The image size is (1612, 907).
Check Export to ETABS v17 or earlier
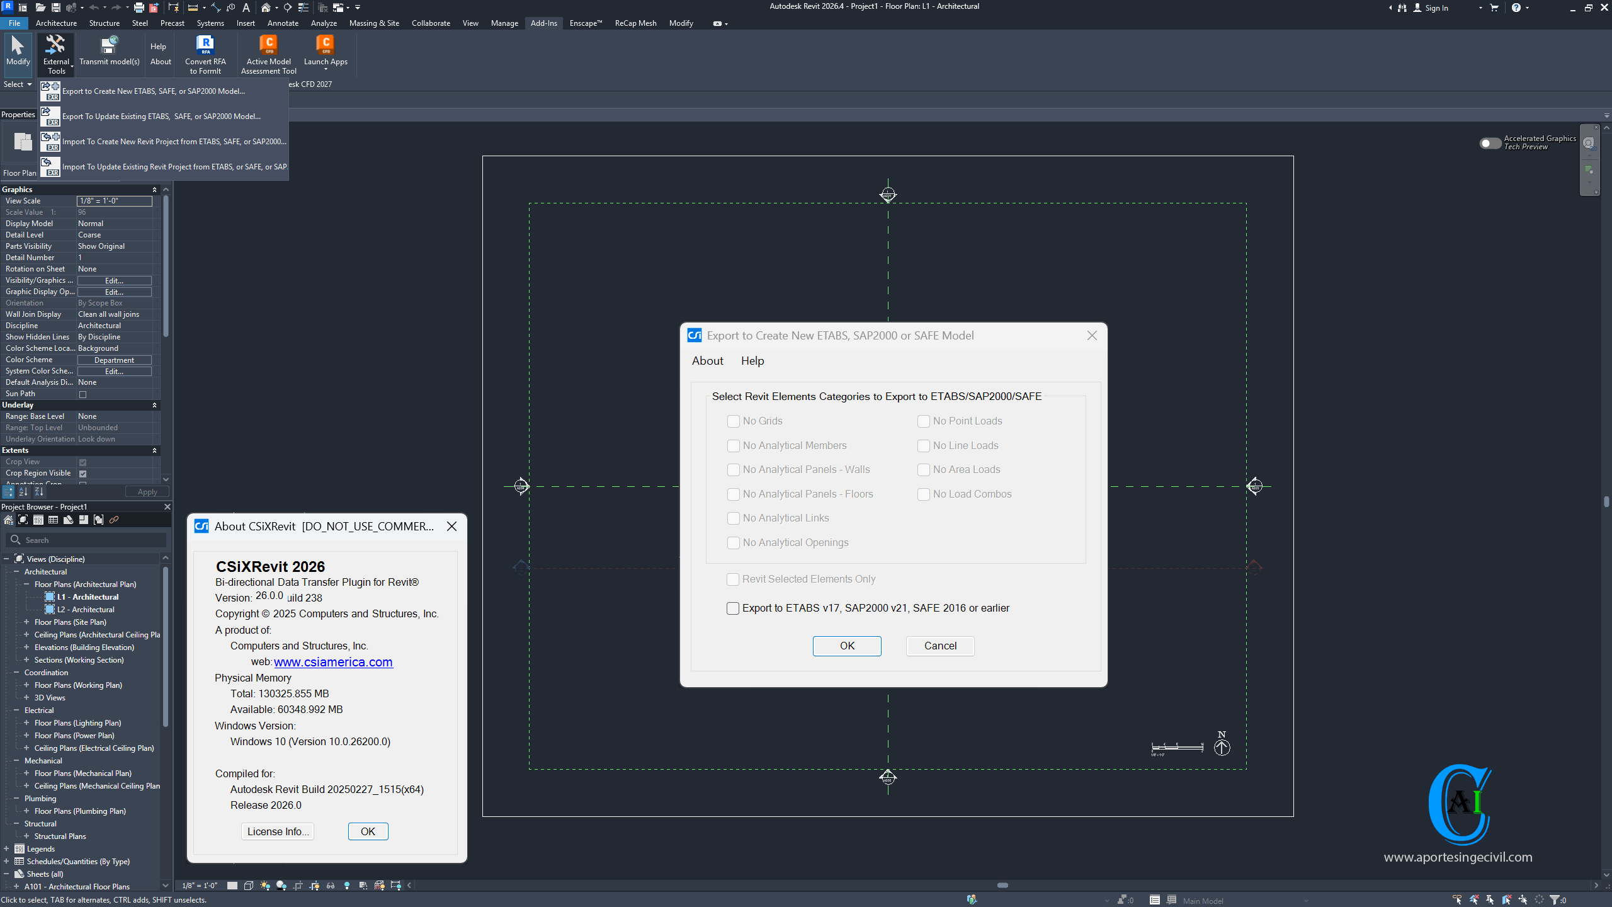pyautogui.click(x=733, y=608)
